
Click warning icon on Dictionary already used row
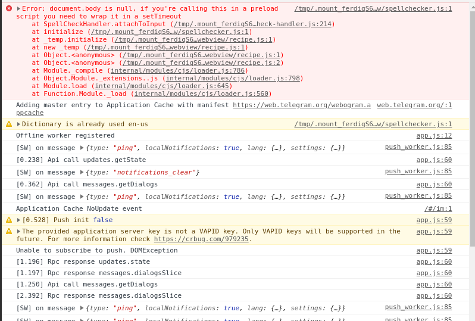click(x=9, y=124)
